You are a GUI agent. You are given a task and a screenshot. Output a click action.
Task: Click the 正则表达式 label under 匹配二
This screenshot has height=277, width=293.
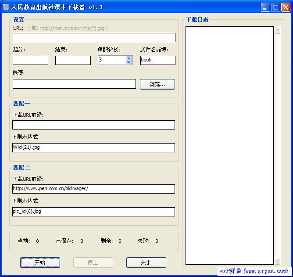25,201
